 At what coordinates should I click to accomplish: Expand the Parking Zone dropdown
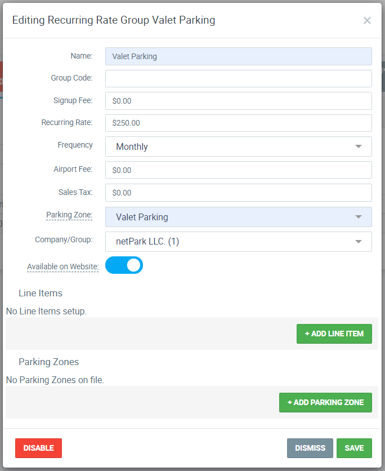(238, 216)
